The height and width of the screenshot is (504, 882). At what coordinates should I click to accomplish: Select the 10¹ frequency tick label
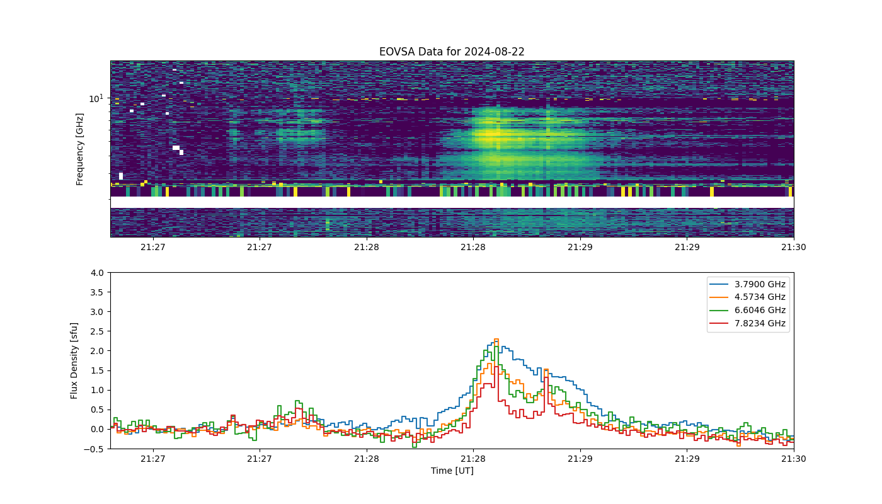pos(96,98)
